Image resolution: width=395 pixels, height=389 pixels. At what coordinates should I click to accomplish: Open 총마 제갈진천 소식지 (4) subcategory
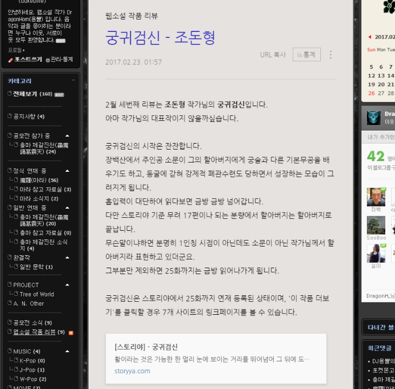(44, 245)
